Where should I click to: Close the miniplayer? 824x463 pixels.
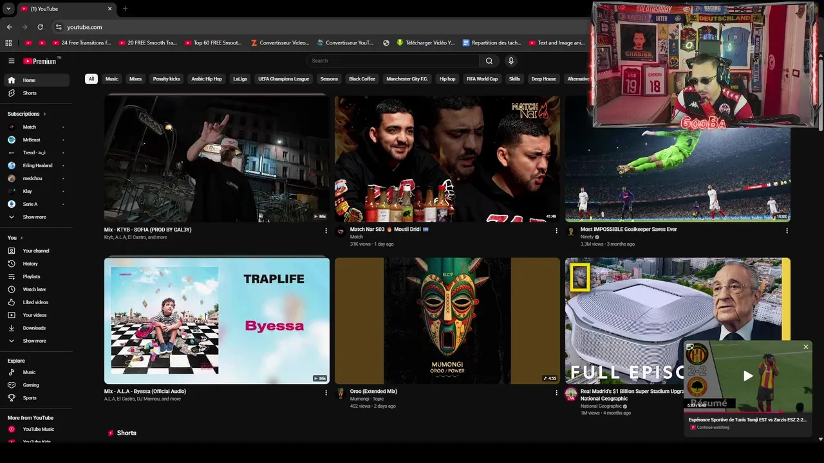pos(805,347)
